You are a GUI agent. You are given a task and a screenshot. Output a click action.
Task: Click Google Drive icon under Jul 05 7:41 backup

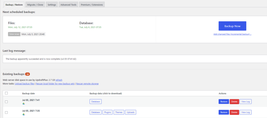[x=24, y=104]
